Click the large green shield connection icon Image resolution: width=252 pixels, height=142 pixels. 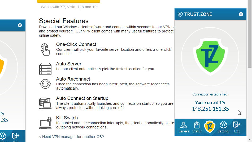(x=210, y=56)
